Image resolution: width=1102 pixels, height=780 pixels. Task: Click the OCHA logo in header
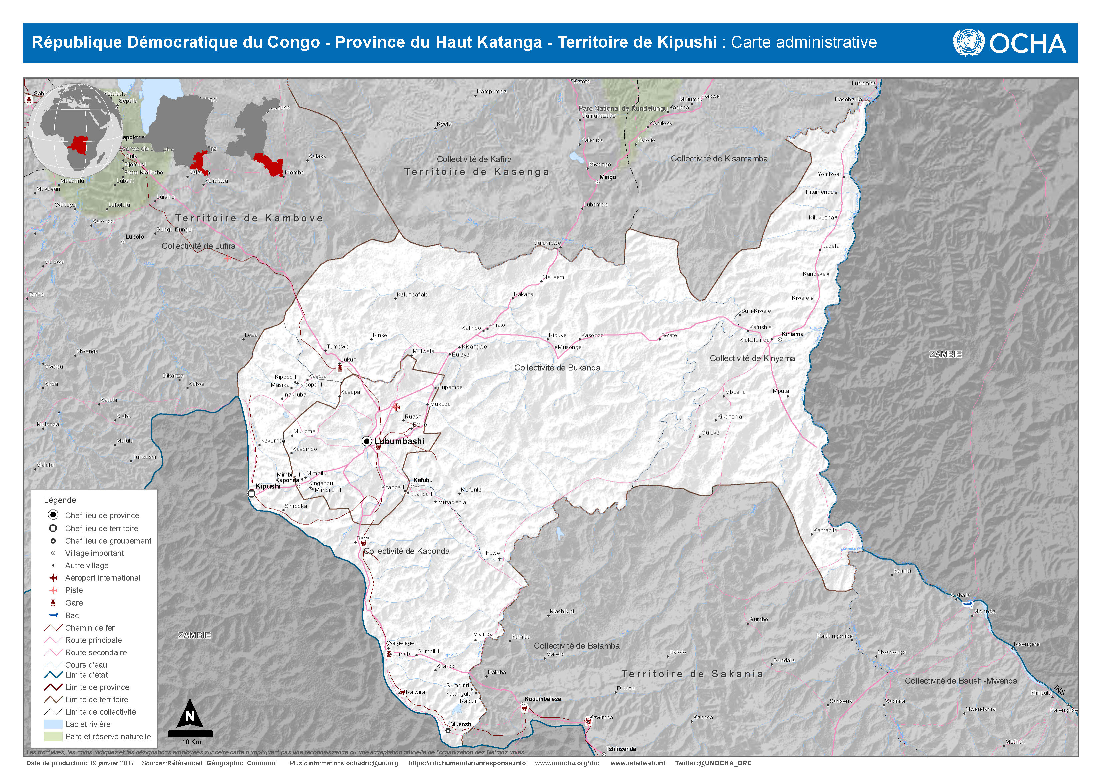click(1009, 43)
